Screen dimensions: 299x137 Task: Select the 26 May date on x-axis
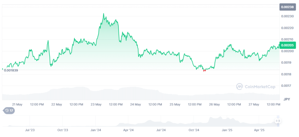point(214,104)
